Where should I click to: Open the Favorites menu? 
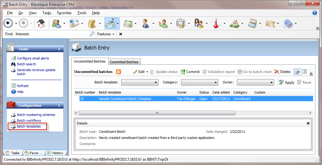pyautogui.click(x=64, y=13)
